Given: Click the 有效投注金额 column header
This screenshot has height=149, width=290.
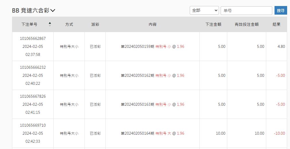Looking at the screenshot, I should click(x=246, y=24).
